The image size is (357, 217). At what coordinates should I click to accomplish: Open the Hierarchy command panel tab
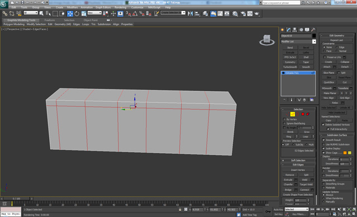click(294, 30)
